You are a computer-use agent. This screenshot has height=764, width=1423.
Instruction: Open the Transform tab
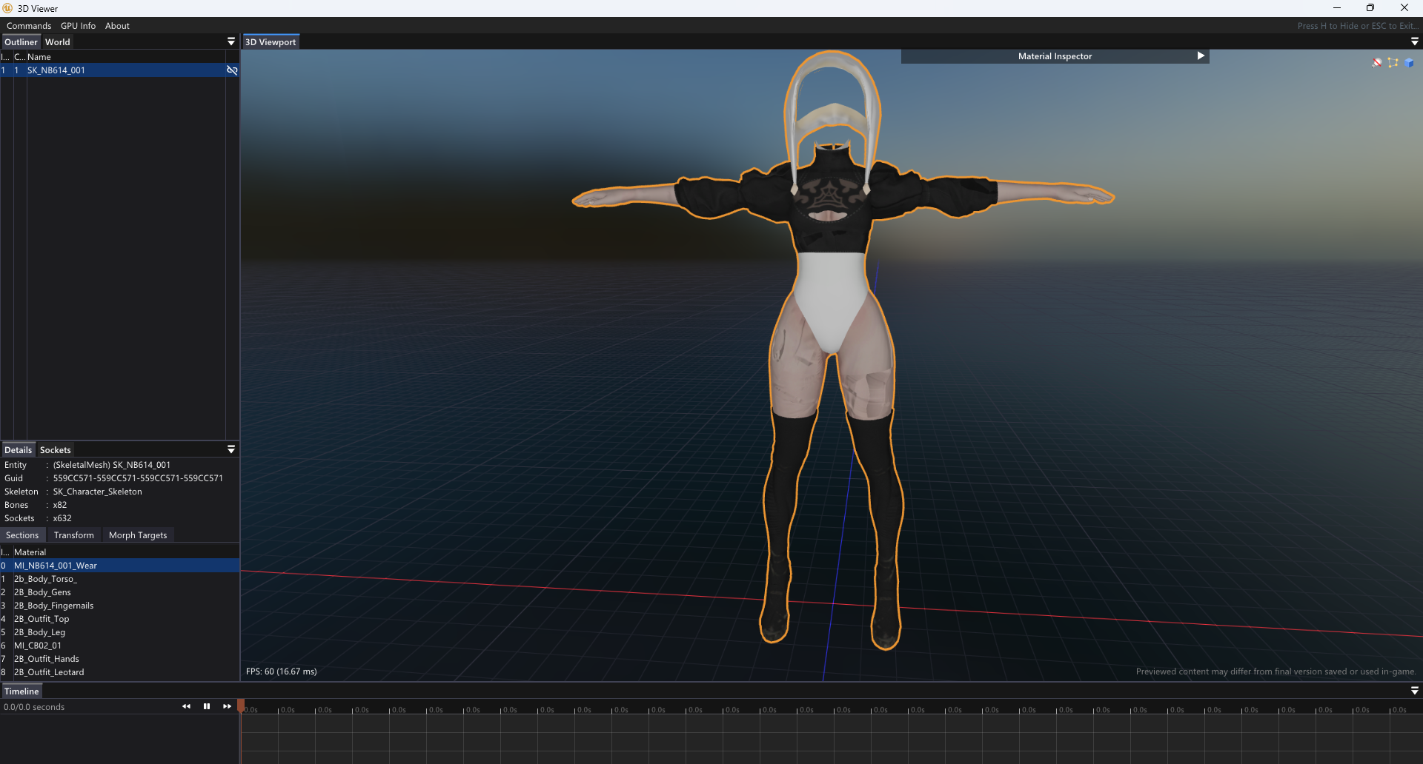pyautogui.click(x=74, y=535)
